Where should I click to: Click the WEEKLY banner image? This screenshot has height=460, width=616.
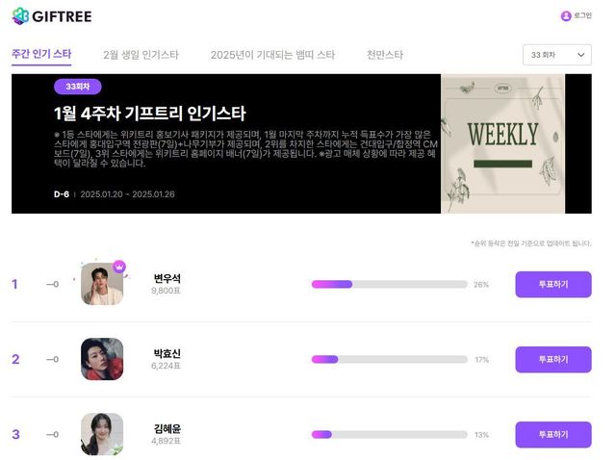[x=502, y=143]
